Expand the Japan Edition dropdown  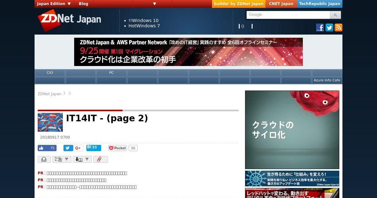click(54, 4)
